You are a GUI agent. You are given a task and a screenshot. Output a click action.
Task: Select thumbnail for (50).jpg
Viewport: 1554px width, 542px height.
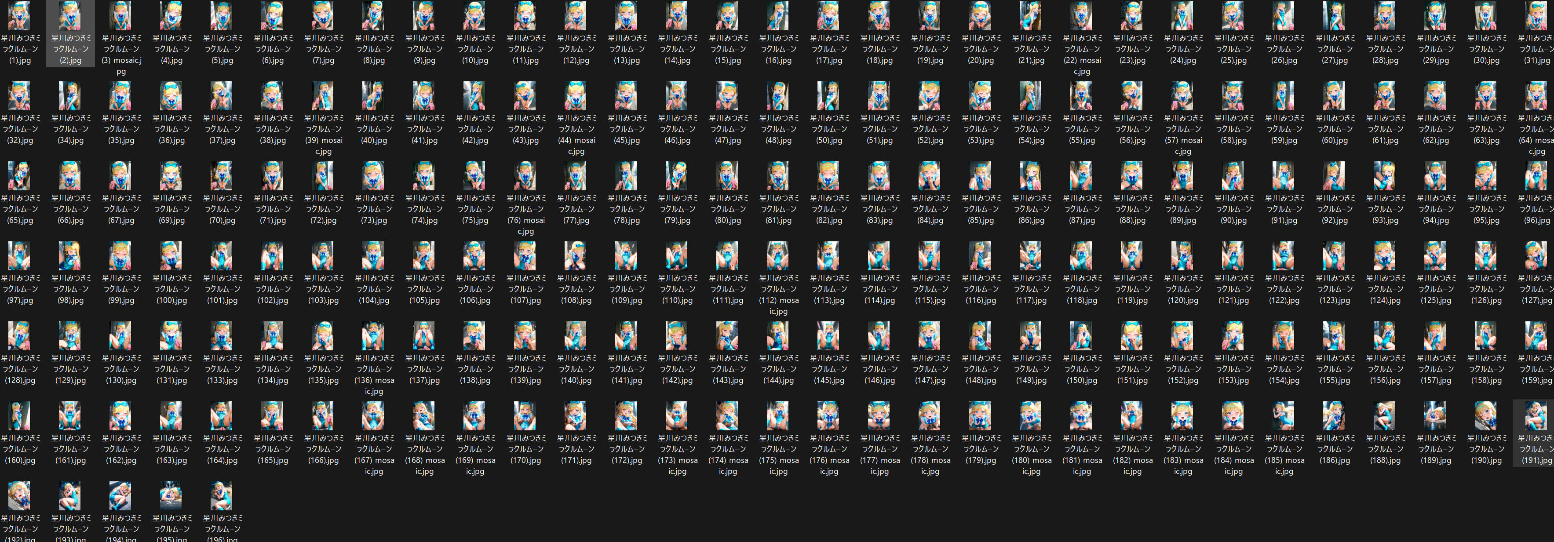(x=829, y=96)
